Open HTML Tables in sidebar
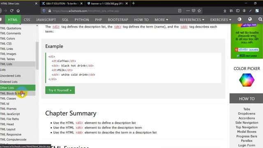Image resolution: width=263 pixels, height=148 pixels. [18, 59]
